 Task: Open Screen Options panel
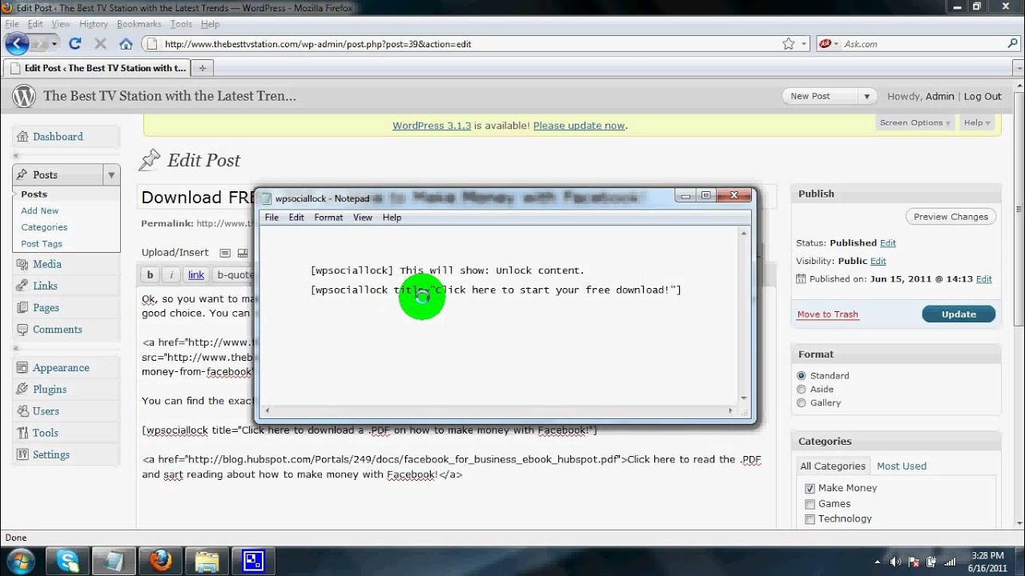[914, 122]
